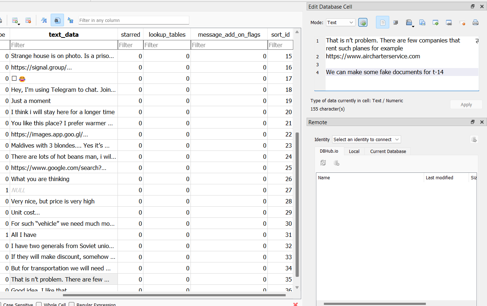
Task: Select the cell starting 'https://signal.group/'
Action: [64, 67]
